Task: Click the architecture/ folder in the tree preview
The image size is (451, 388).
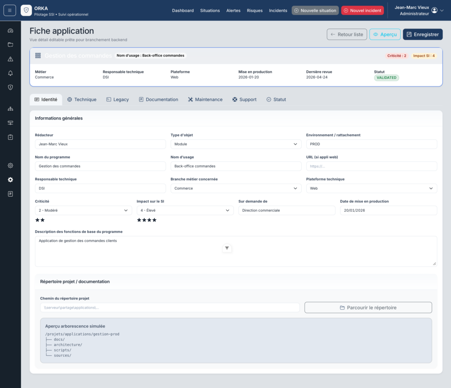Action: pos(68,344)
